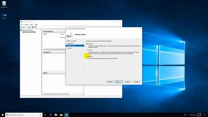Image resolution: width=208 pixels, height=117 pixels.
Task: Select the Choose Action wizard step
Action: (x=75, y=45)
